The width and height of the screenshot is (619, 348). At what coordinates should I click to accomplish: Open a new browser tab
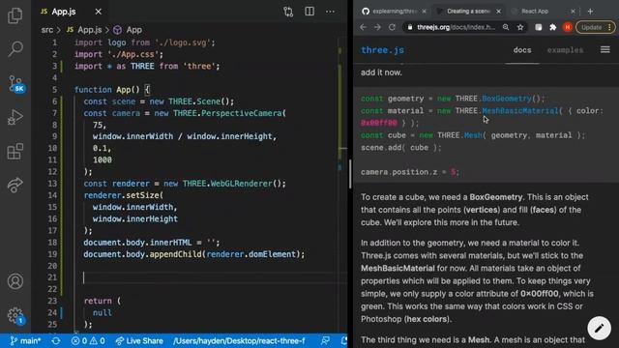(590, 11)
